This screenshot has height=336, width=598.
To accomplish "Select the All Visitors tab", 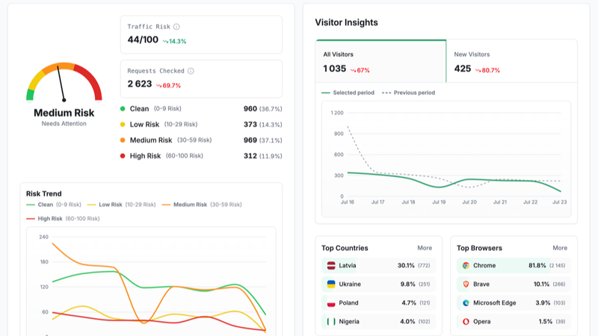I will click(380, 61).
